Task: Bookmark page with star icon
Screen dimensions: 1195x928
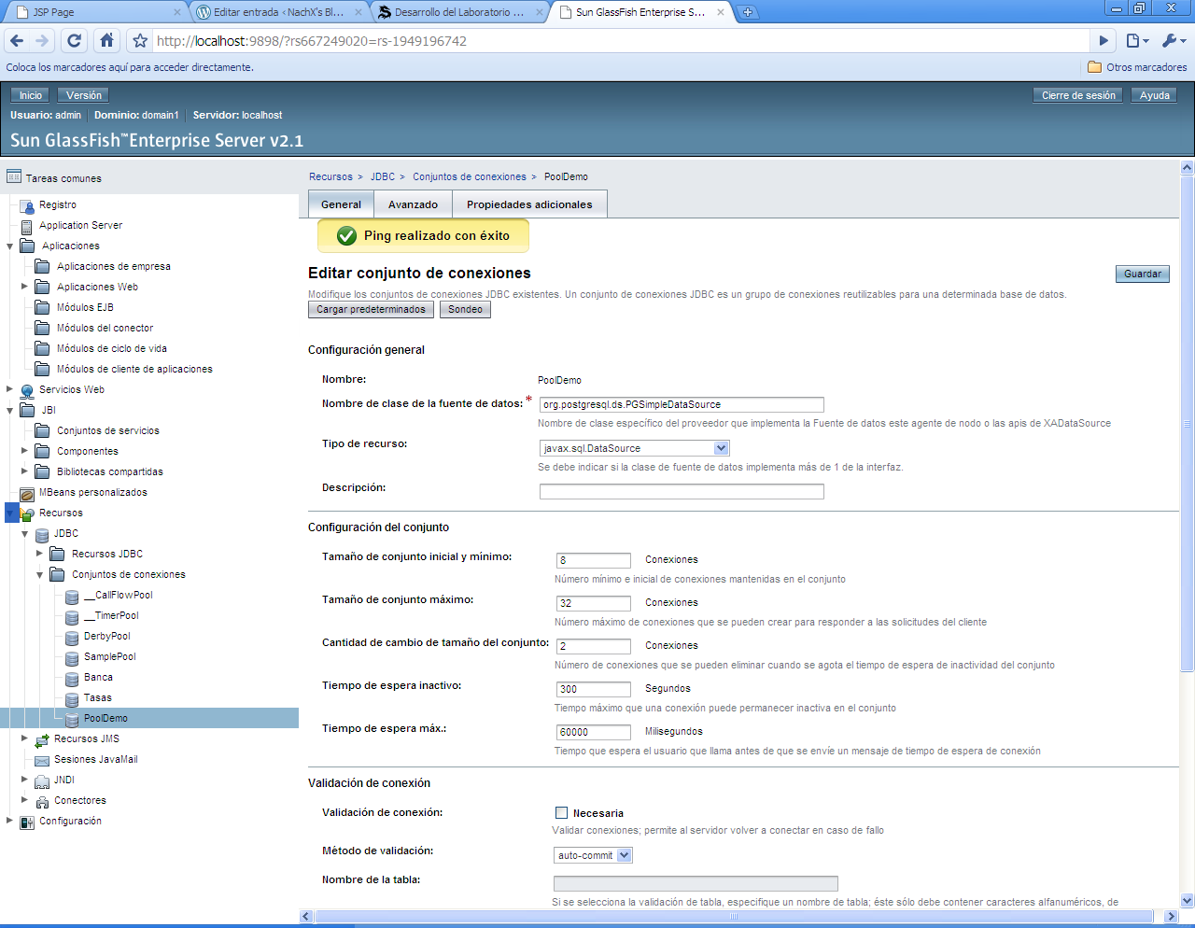Action: 140,41
